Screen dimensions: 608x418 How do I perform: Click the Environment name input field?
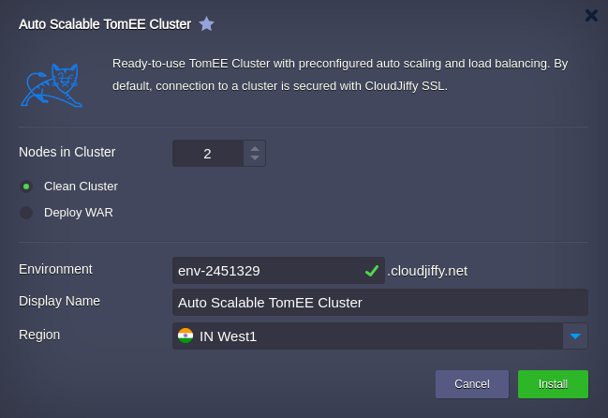pyautogui.click(x=278, y=271)
